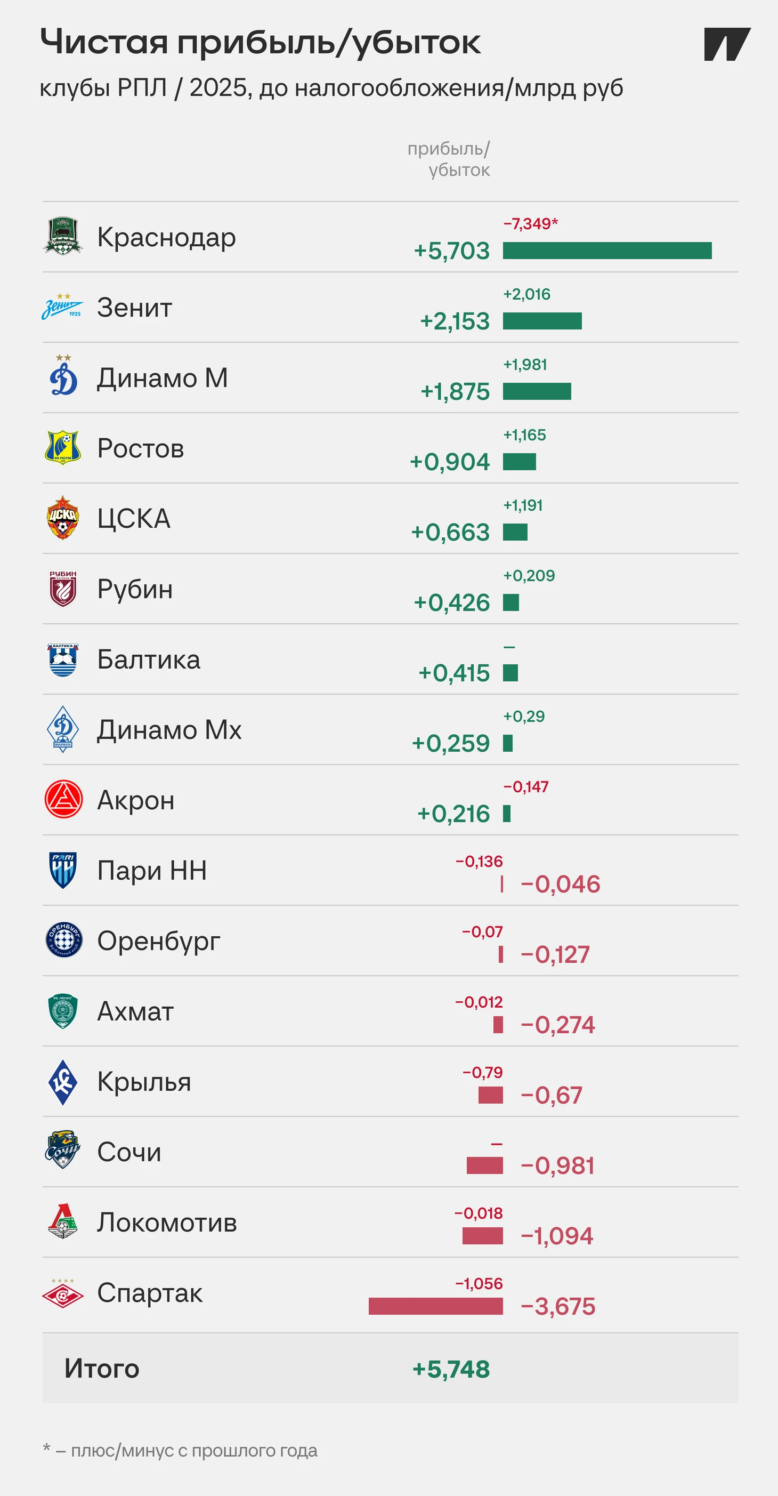
Task: Click the Krylia Sovetov blue diamond logo
Action: pyautogui.click(x=63, y=1082)
